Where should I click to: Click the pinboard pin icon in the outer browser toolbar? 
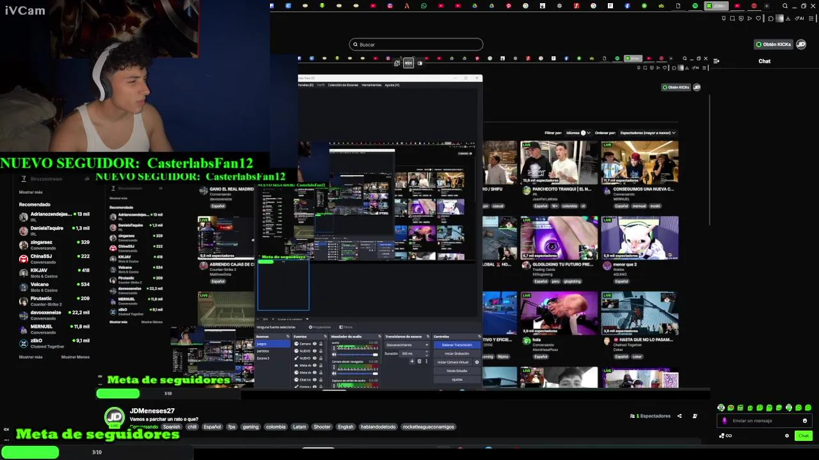click(724, 19)
